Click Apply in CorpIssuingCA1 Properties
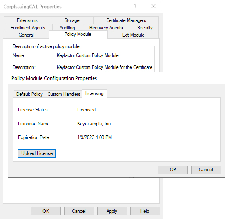This screenshot has height=219, width=225. coord(112,211)
